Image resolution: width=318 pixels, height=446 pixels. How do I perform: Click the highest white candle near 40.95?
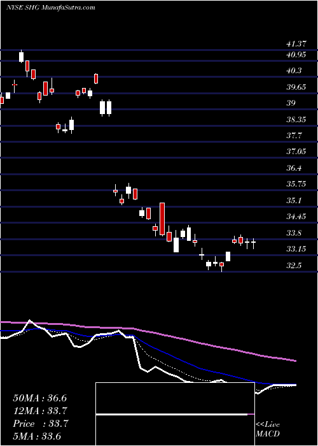21,56
